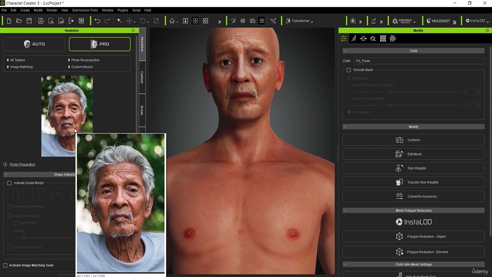Enable Activate Sculpt Morph checkbox
Image resolution: width=492 pixels, height=277 pixels.
[x=10, y=183]
